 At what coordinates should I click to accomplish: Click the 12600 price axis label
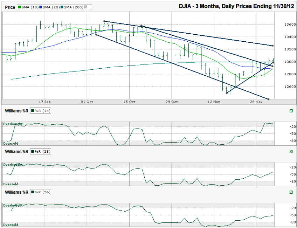(x=290, y=87)
